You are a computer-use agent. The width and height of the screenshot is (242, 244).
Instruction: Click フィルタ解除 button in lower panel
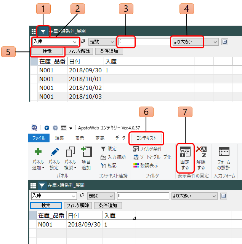click(x=78, y=206)
